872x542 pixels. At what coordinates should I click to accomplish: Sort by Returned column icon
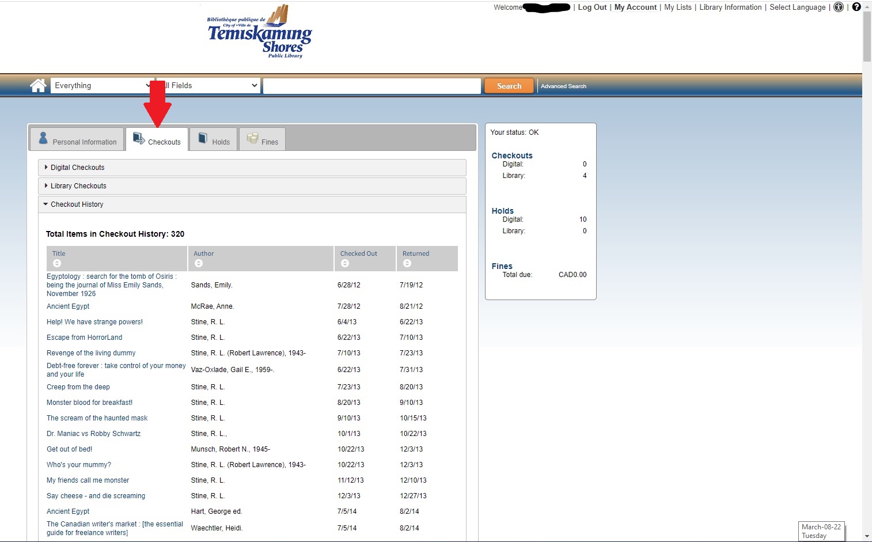tap(407, 263)
